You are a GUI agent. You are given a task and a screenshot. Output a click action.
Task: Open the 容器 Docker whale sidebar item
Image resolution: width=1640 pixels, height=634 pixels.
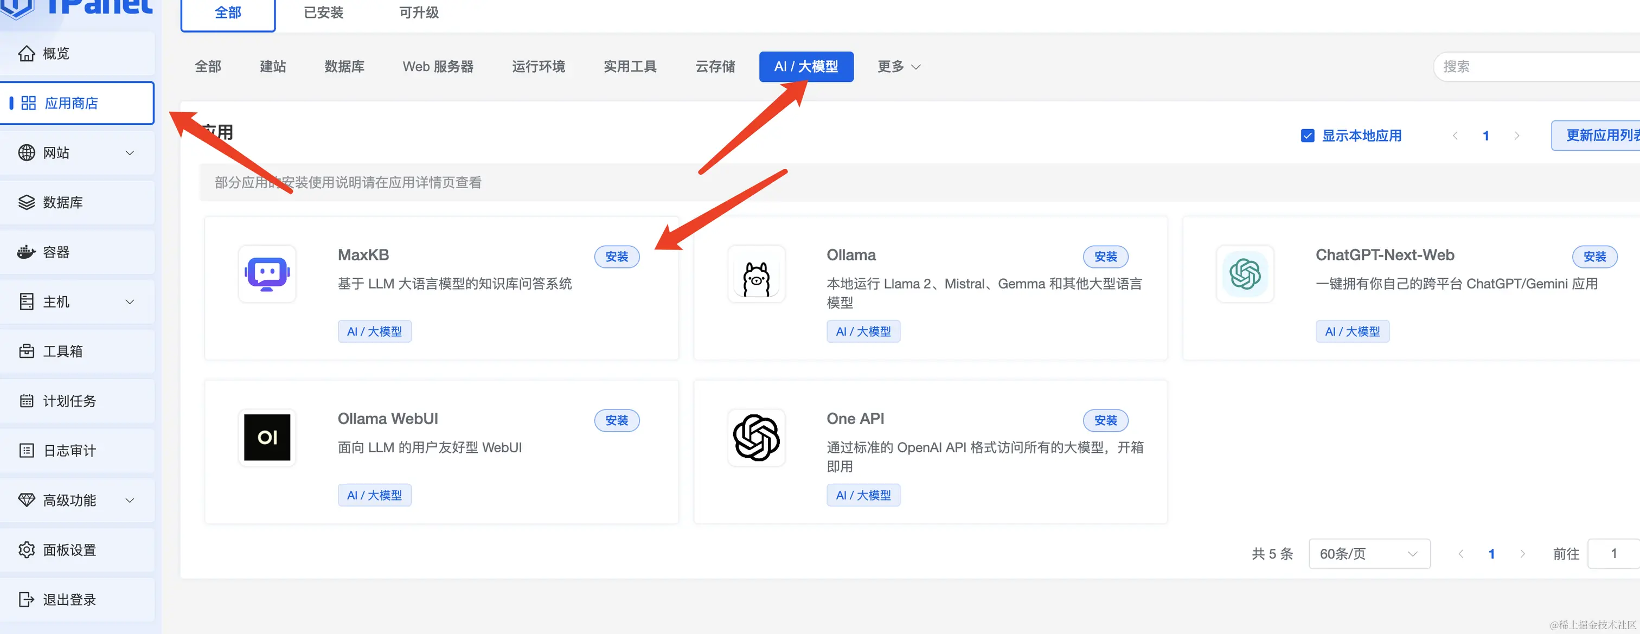tap(26, 252)
